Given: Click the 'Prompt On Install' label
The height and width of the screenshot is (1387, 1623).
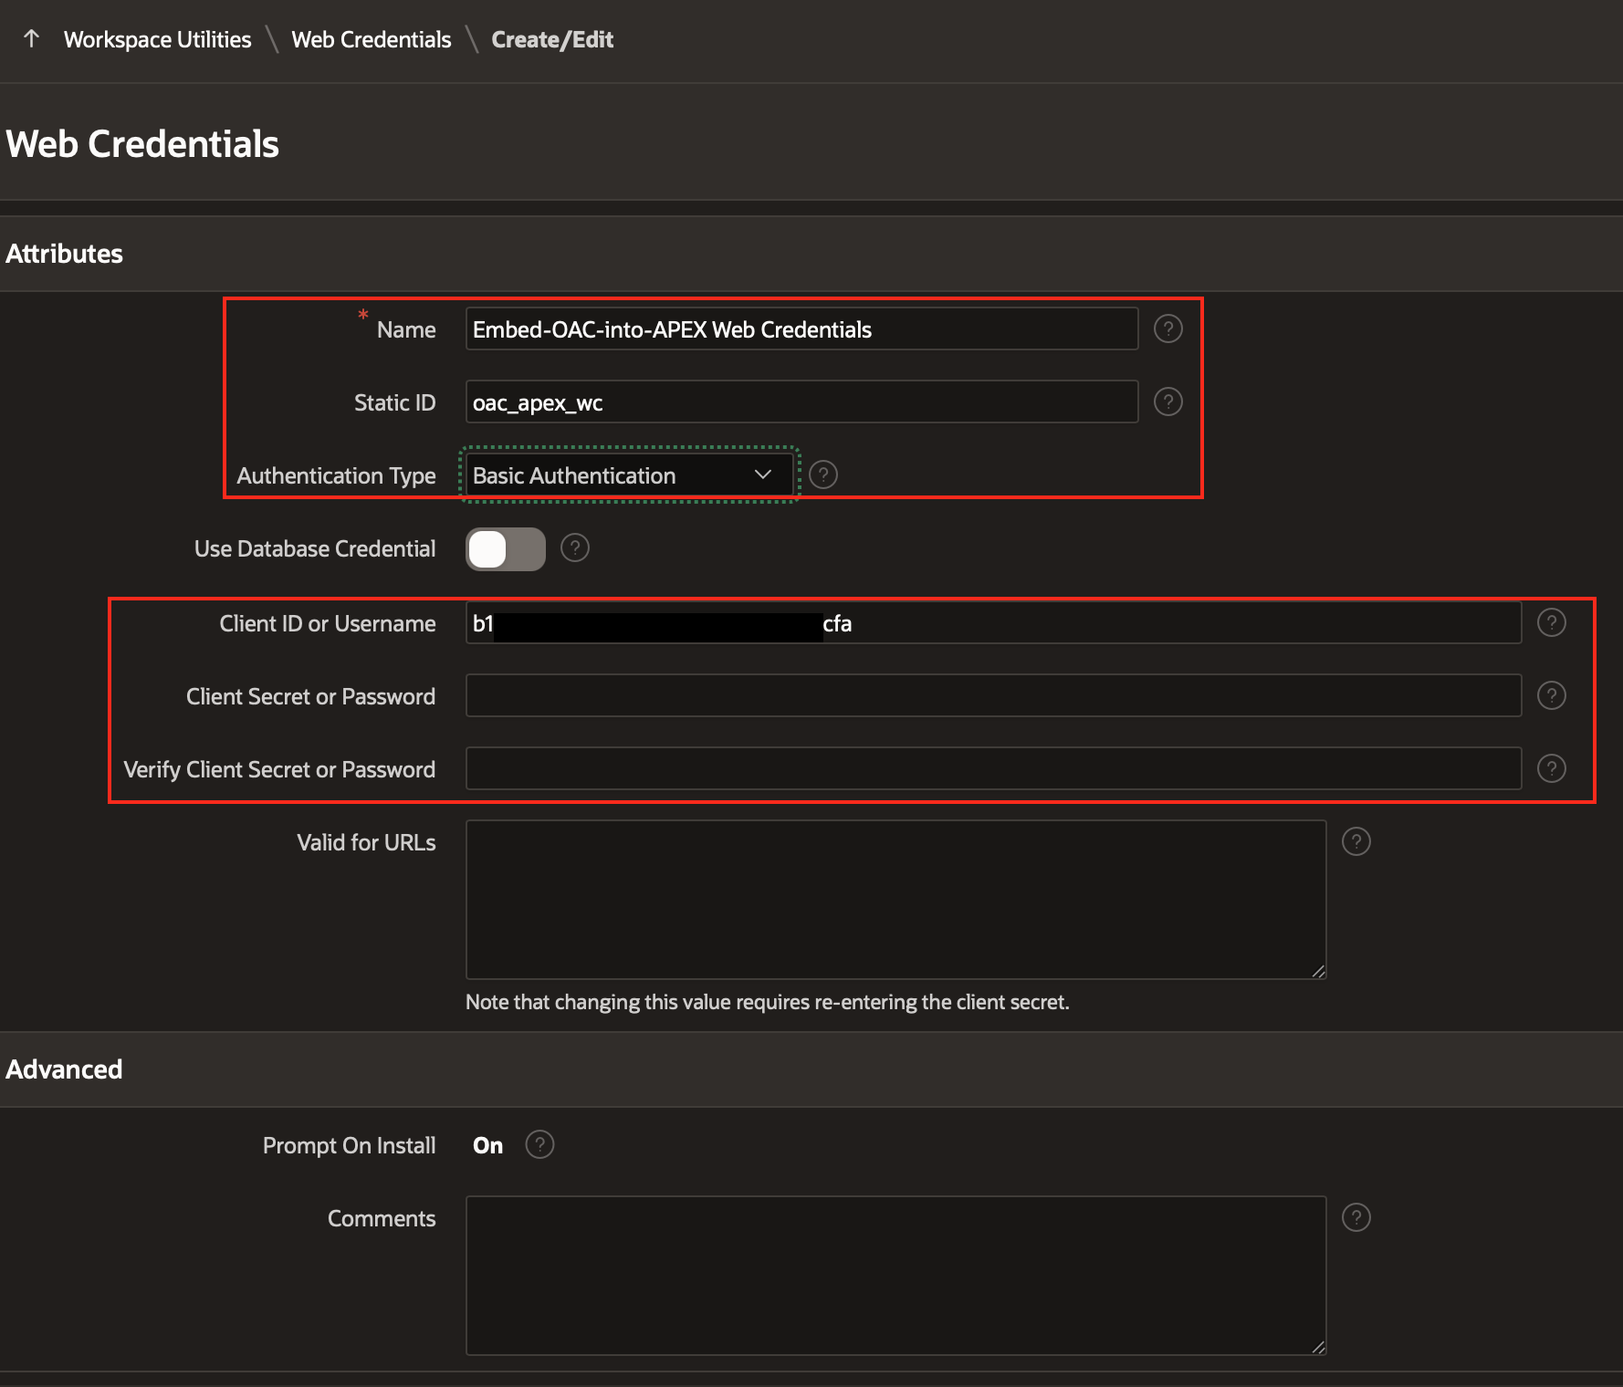Looking at the screenshot, I should click(349, 1145).
